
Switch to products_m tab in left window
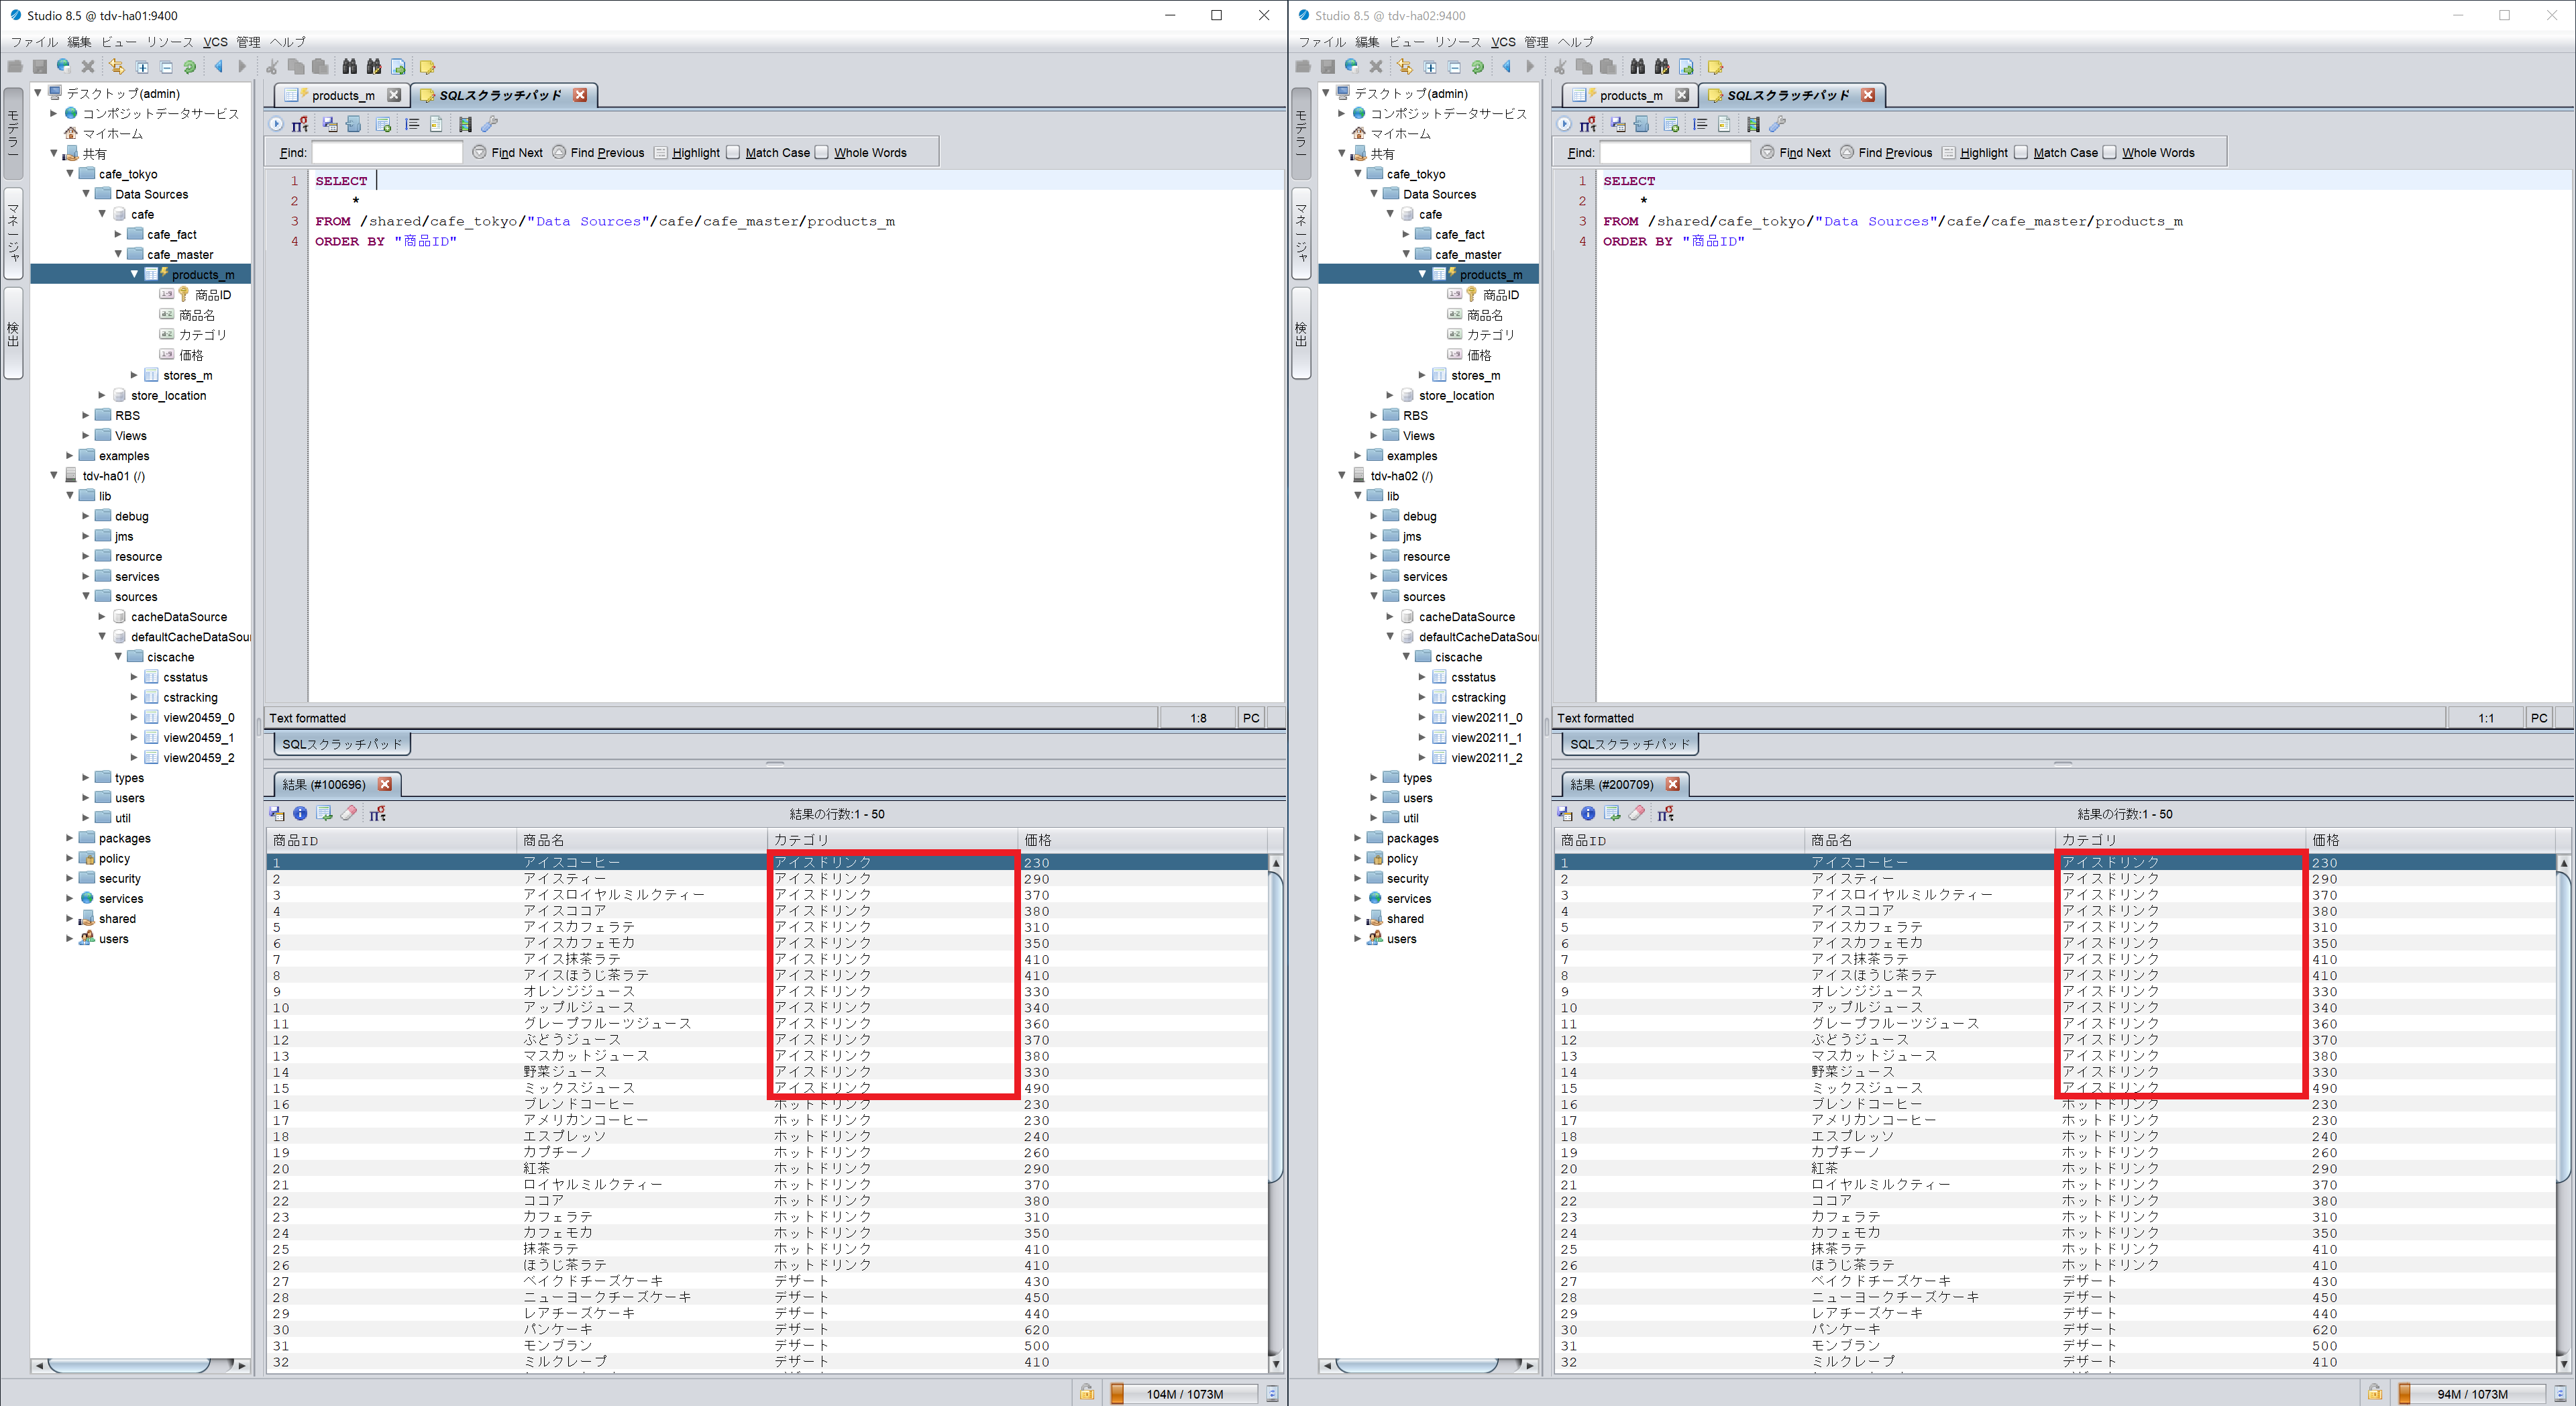[x=342, y=95]
